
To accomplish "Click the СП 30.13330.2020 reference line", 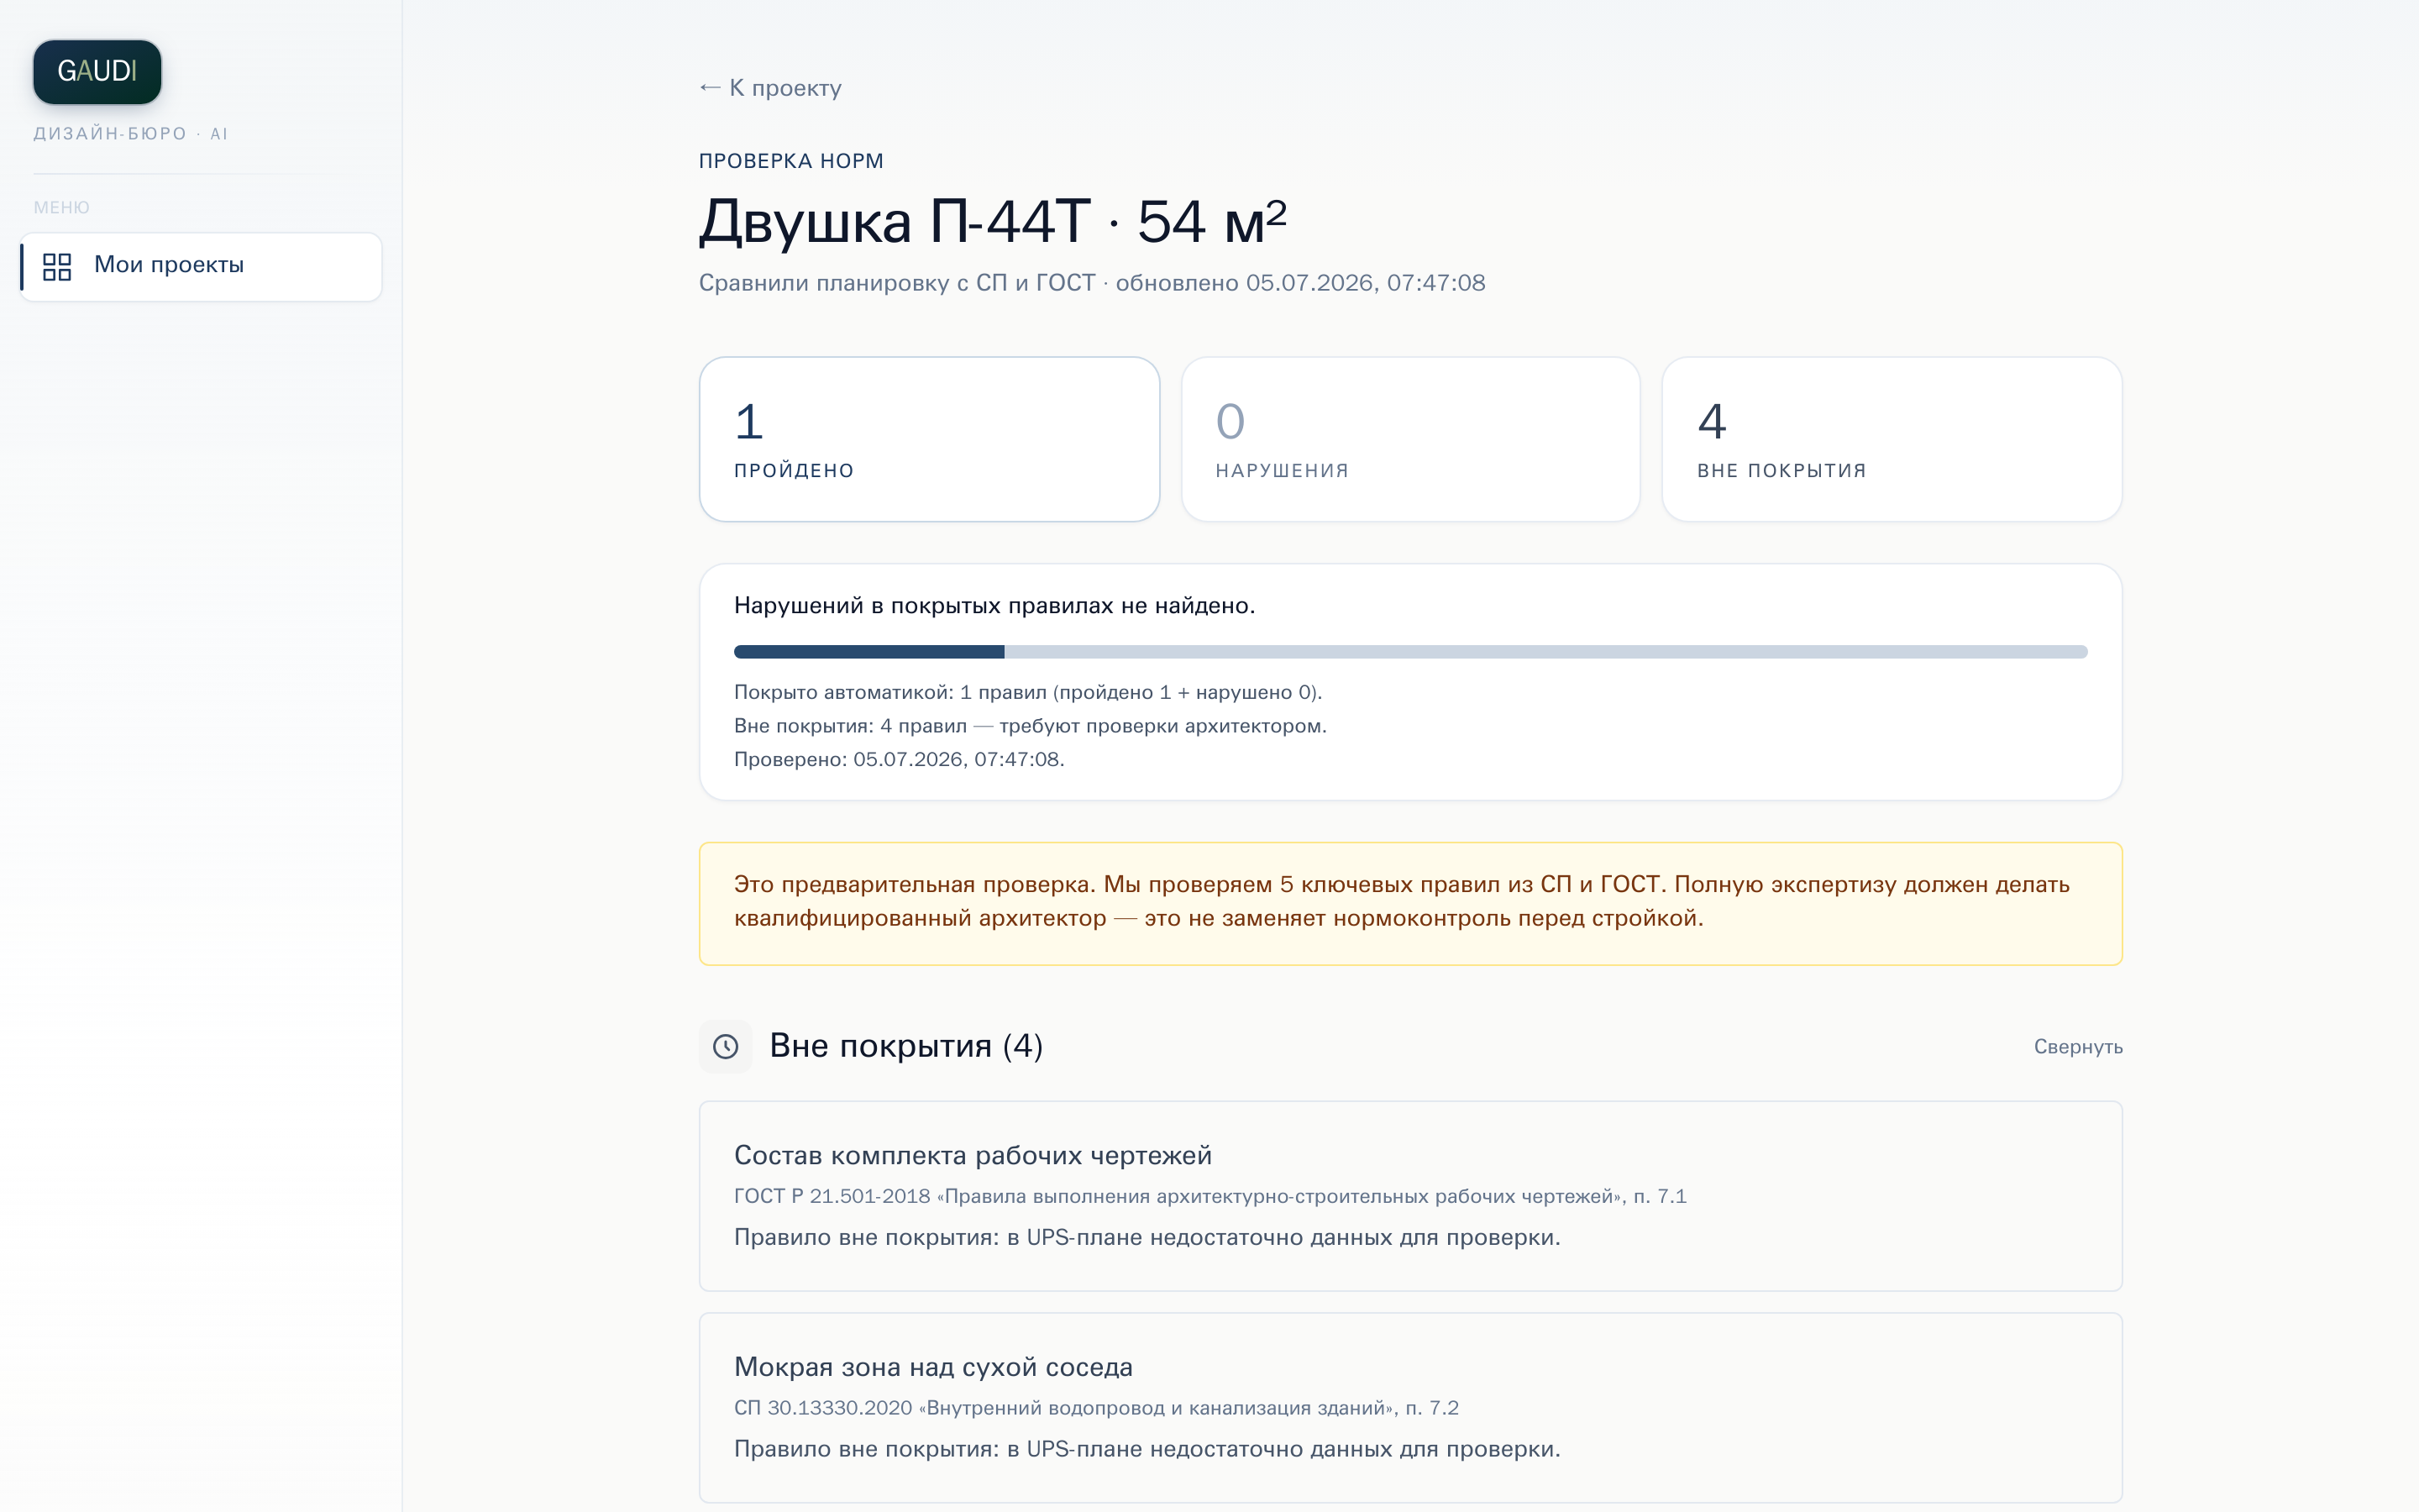I will coord(1095,1407).
